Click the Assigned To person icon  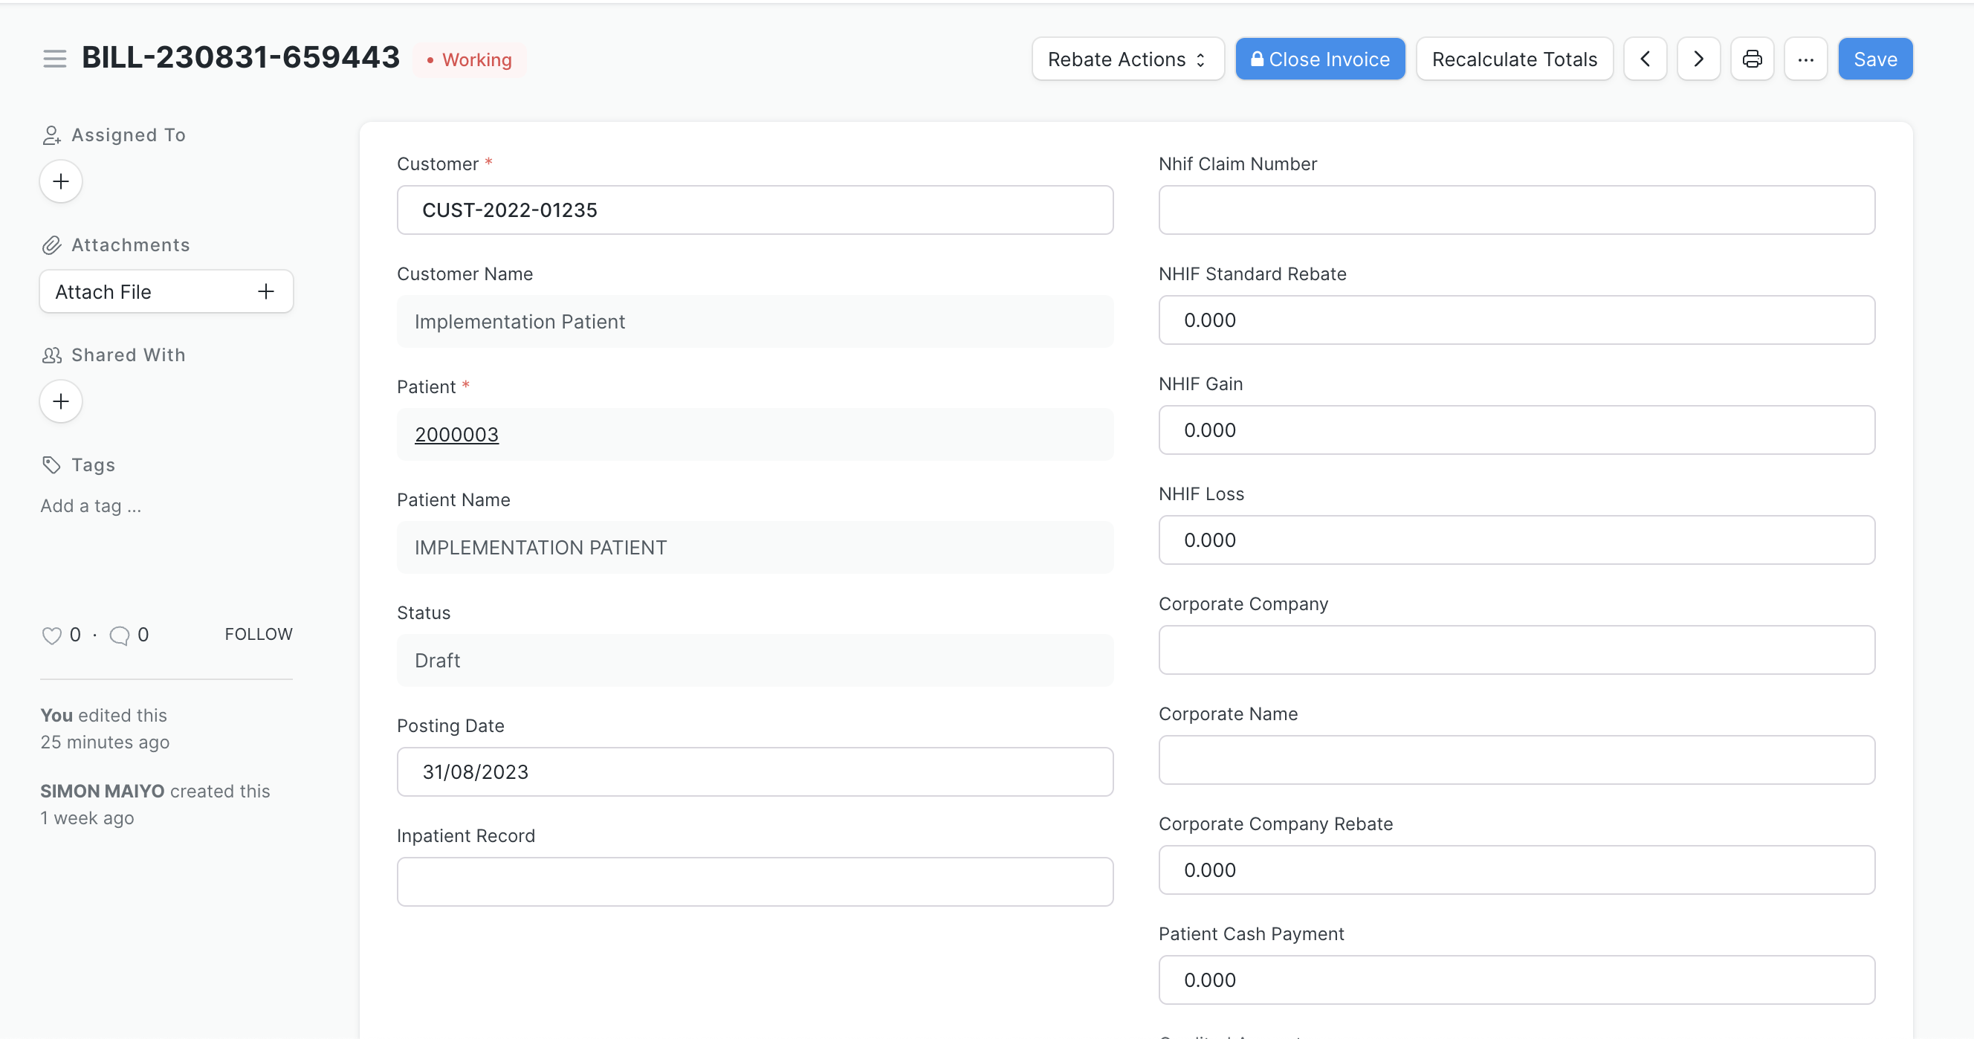click(51, 135)
